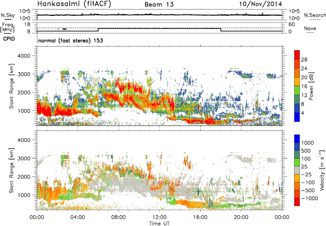
Task: Click 'Slant Range [km]' label of velocity panel
Action: point(11,170)
